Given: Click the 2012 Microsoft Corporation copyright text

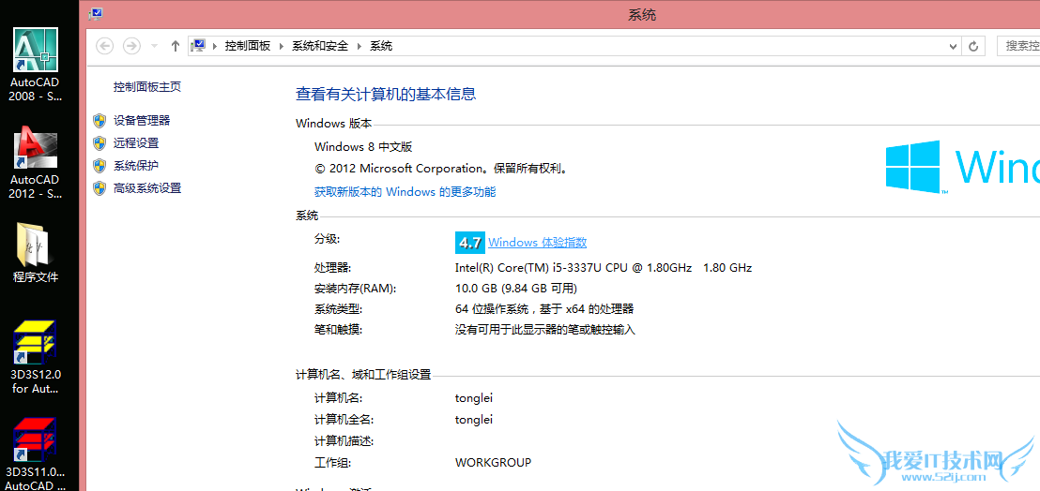Looking at the screenshot, I should 441,169.
